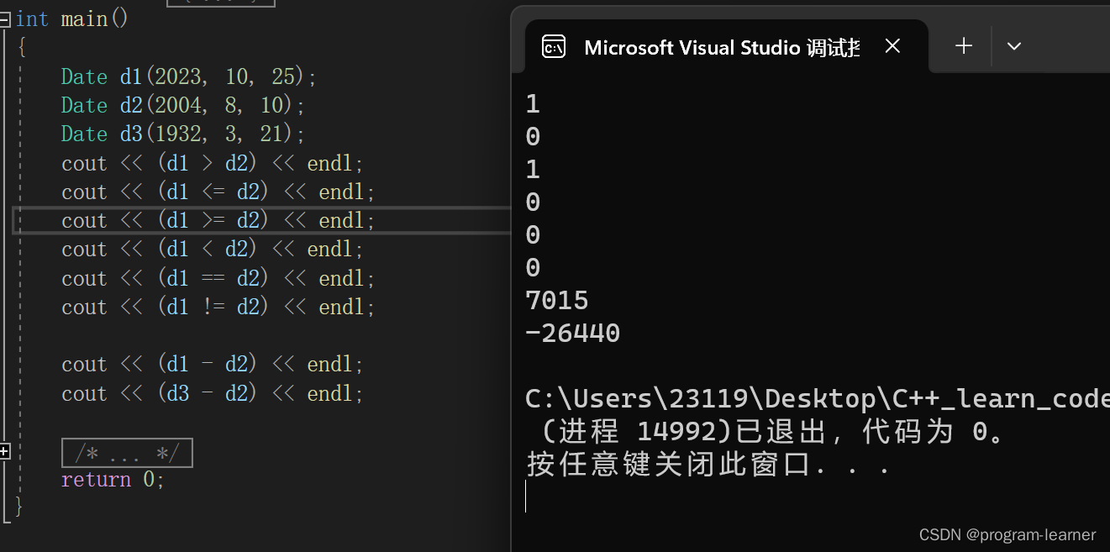
Task: Click the line 'cout << (d1 > d2) << endl;'
Action: [213, 163]
